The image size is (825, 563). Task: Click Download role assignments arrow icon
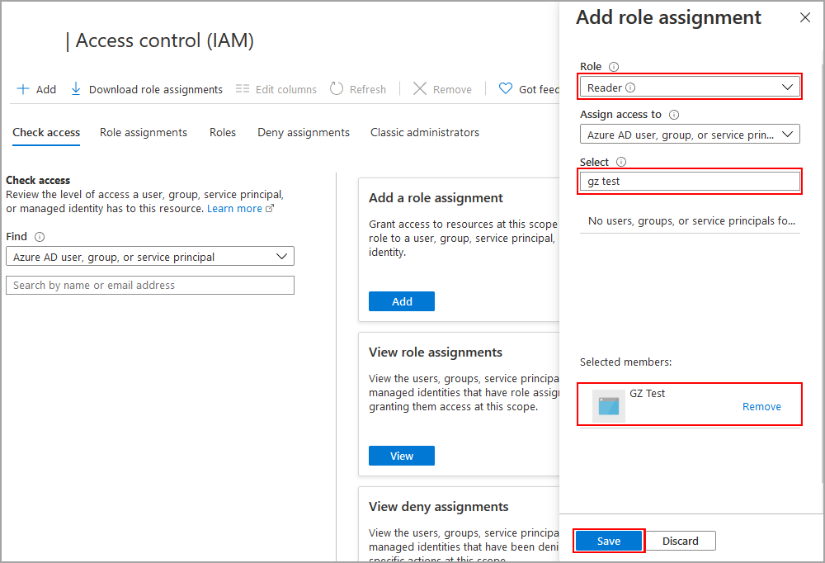[76, 89]
